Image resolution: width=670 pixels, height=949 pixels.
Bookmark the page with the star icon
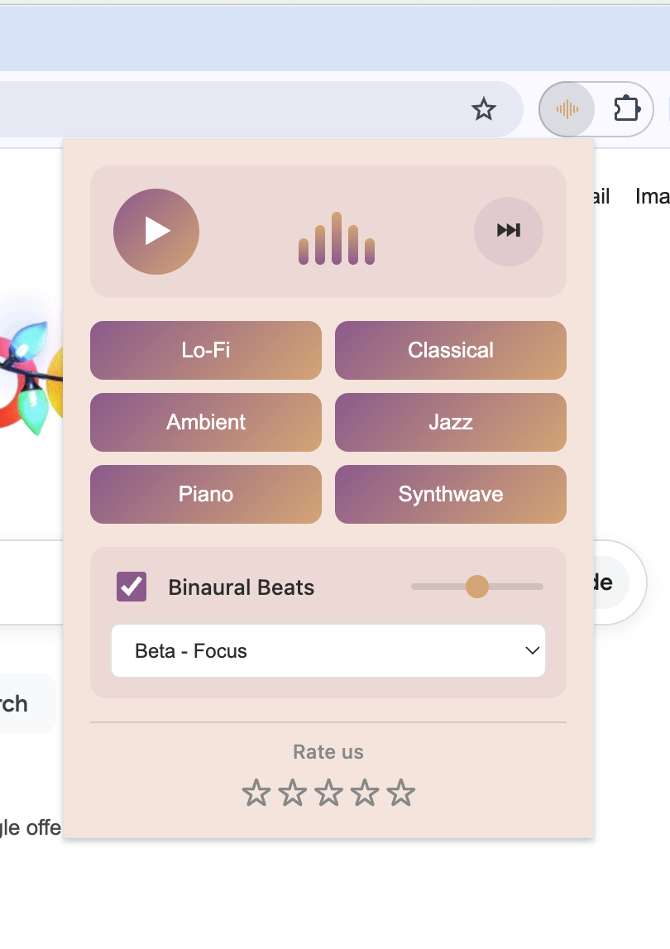[x=484, y=108]
